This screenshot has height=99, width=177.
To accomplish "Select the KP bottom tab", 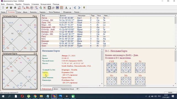I will tap(77, 89).
